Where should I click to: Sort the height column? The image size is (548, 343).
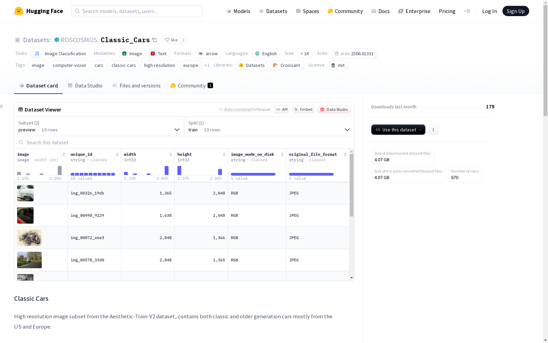(224, 154)
